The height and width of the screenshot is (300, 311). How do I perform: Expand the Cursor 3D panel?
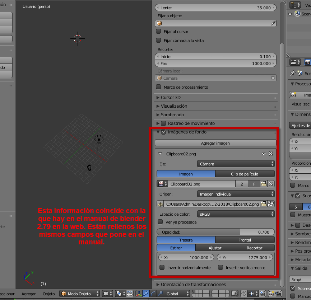(x=158, y=98)
